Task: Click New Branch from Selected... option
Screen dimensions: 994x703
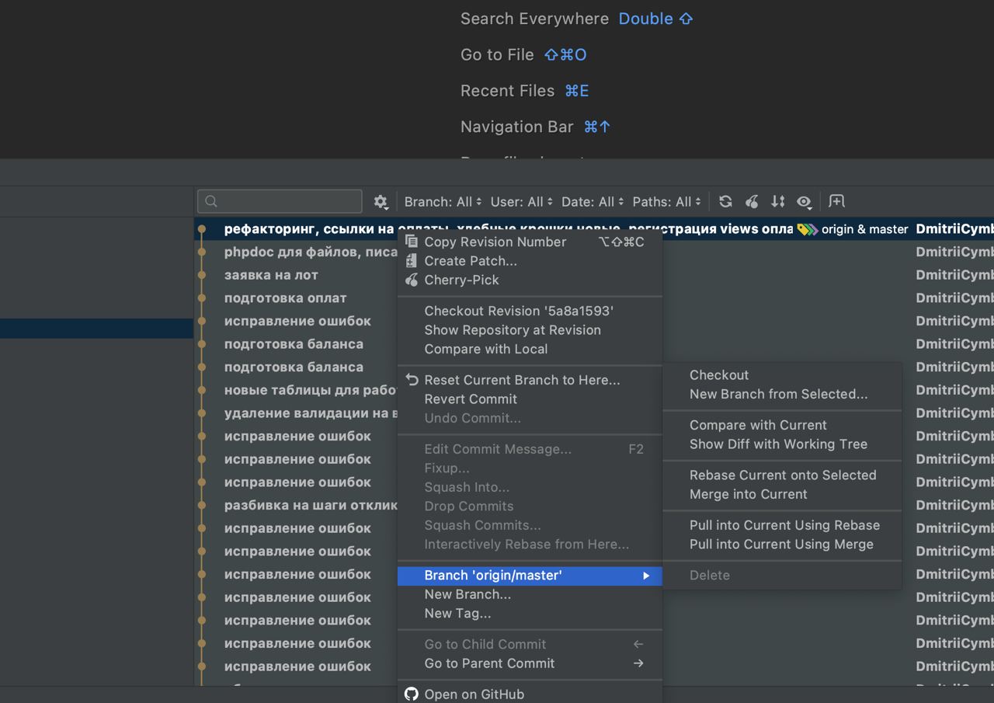Action: 778,394
